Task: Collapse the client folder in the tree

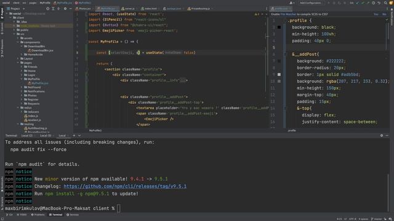Action: (10, 18)
